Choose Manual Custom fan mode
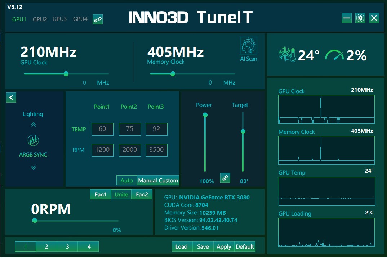Screen dimensions: 387x258 coord(158,180)
